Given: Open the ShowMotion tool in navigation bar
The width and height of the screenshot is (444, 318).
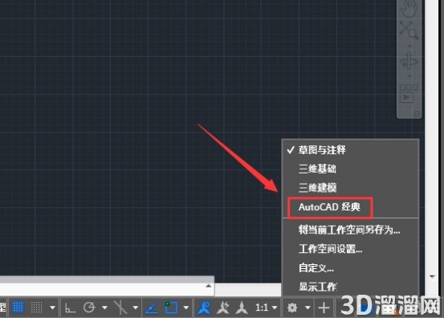Looking at the screenshot, I should point(409,93).
